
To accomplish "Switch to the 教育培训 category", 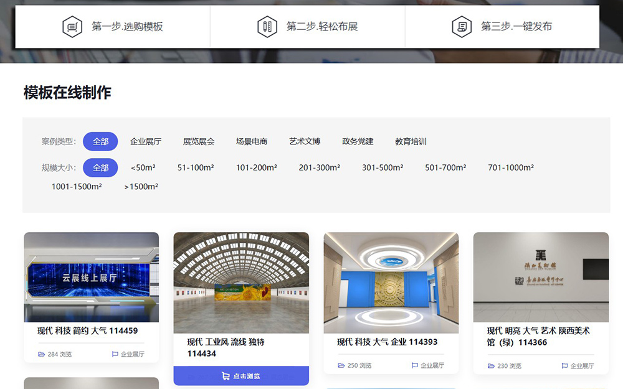I will tap(410, 141).
